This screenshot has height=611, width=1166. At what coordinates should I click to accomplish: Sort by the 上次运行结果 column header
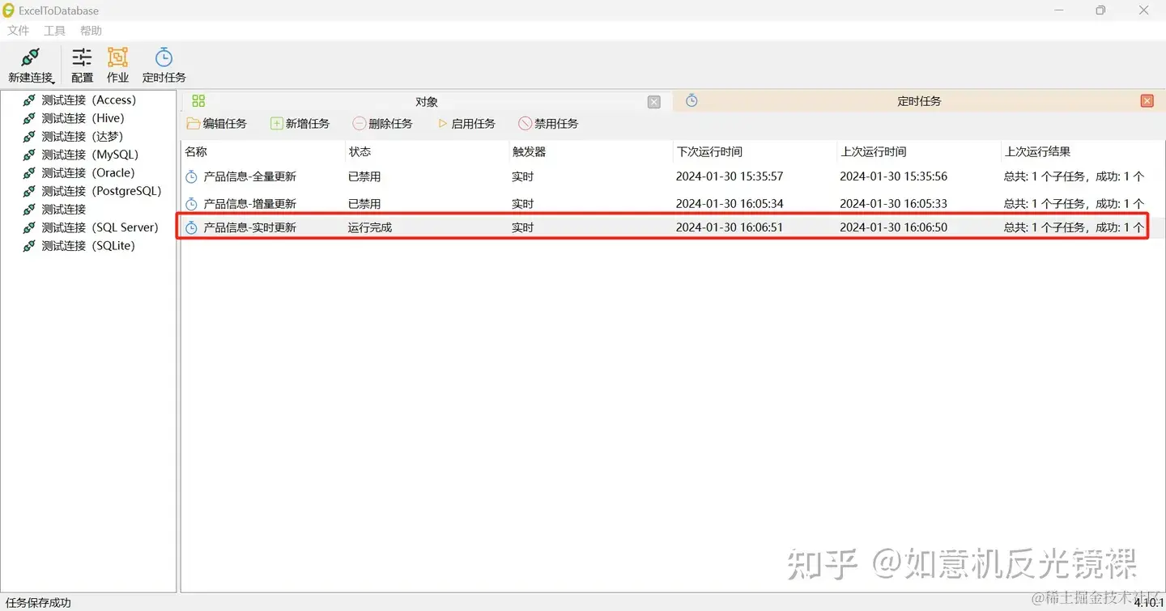click(x=1037, y=151)
